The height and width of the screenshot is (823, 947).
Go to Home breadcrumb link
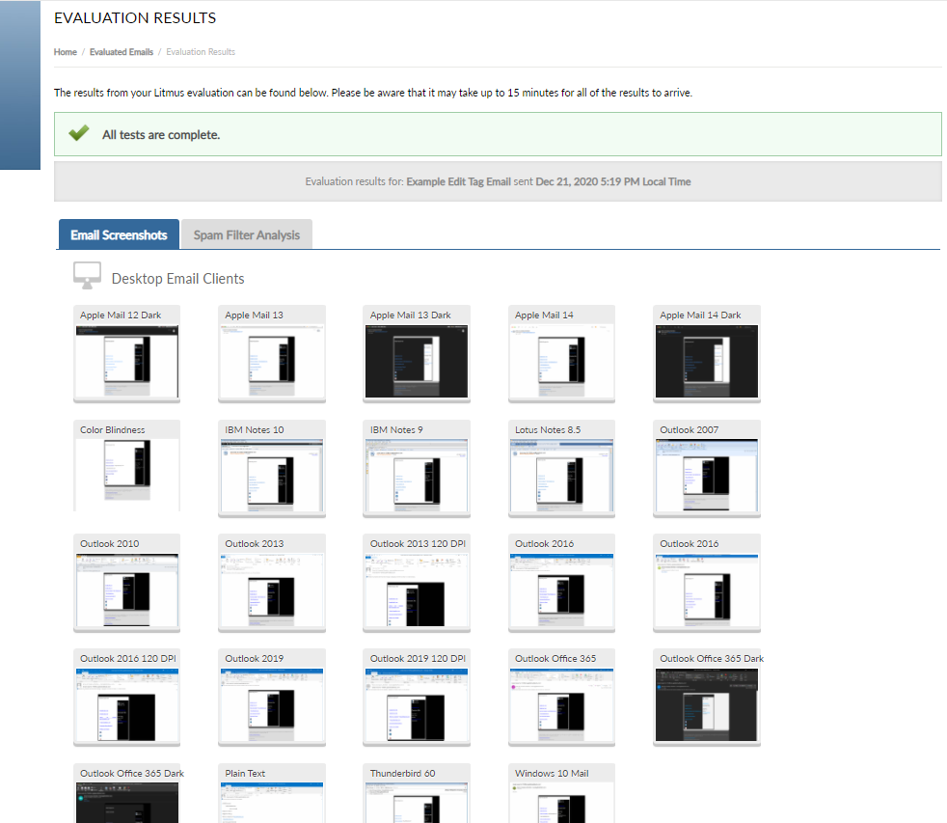[66, 52]
